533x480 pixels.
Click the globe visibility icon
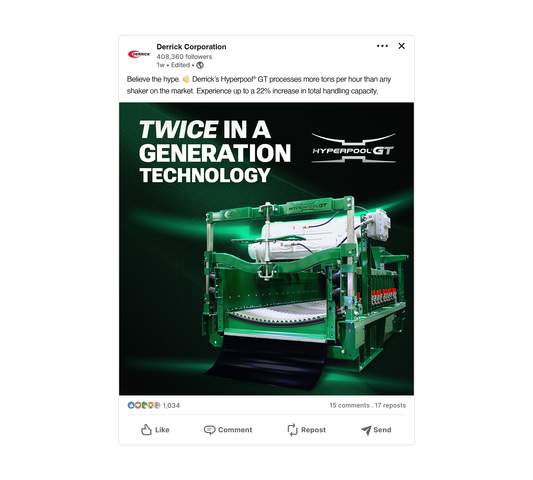(x=200, y=65)
